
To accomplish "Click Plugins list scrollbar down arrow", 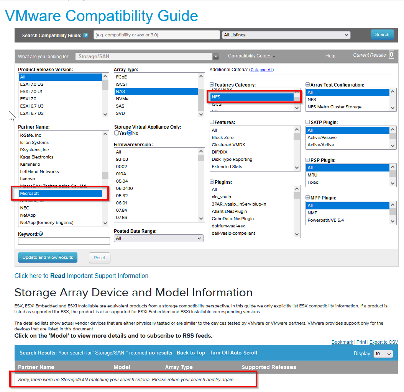I will tap(297, 234).
